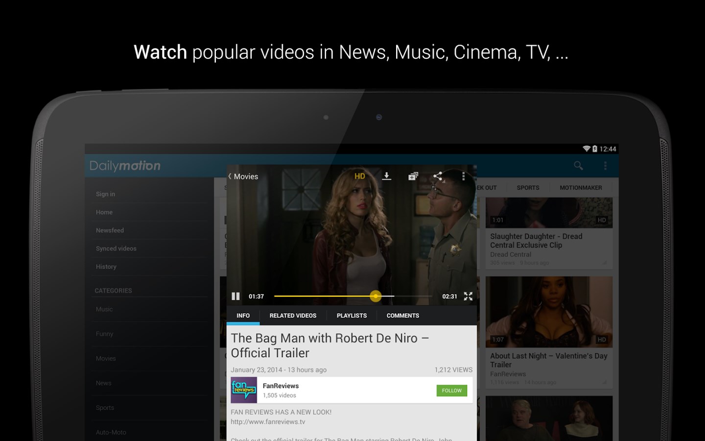Go to Home in the sidebar
705x441 pixels.
click(104, 212)
